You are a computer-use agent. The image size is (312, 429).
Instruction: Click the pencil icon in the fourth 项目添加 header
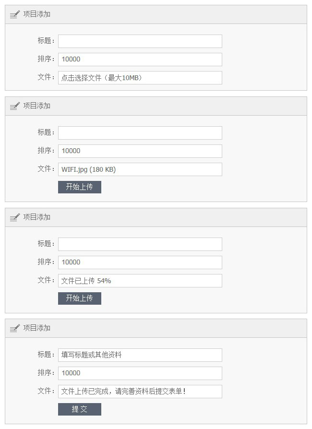pos(14,328)
